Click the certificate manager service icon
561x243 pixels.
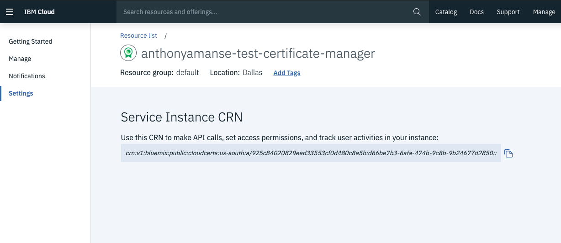(128, 53)
